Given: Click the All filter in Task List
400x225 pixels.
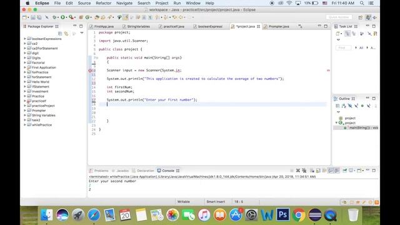Looking at the screenshot, I should coord(361,47).
